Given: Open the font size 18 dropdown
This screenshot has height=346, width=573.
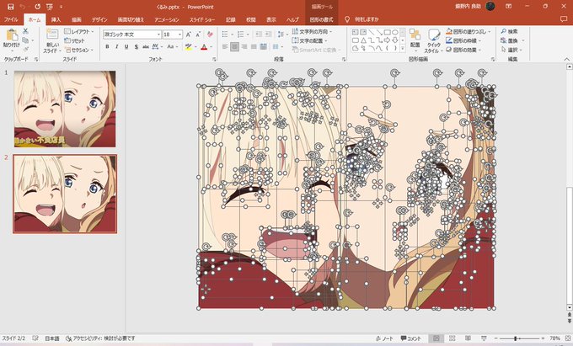Looking at the screenshot, I should click(180, 35).
